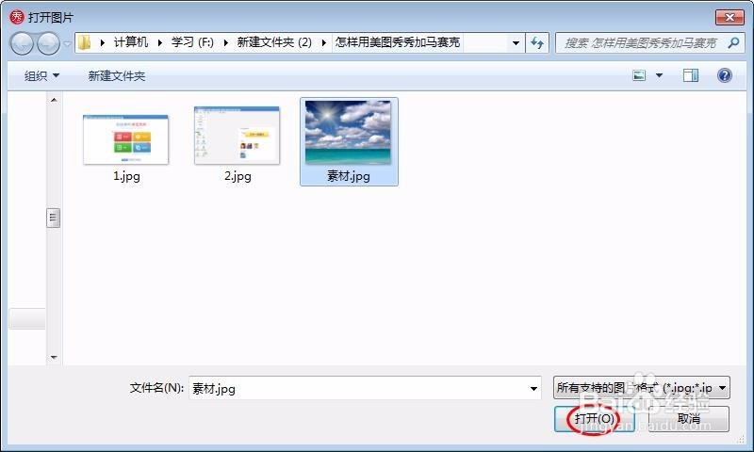Image resolution: width=754 pixels, height=452 pixels.
Task: Click the folder icon in address bar
Action: coord(85,42)
